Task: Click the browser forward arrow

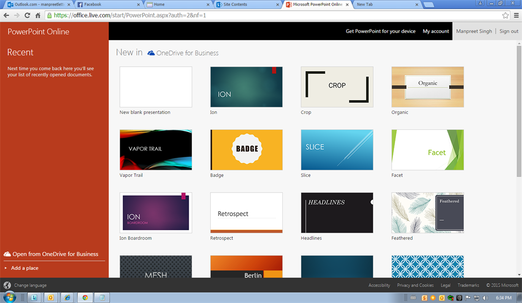Action: tap(17, 15)
